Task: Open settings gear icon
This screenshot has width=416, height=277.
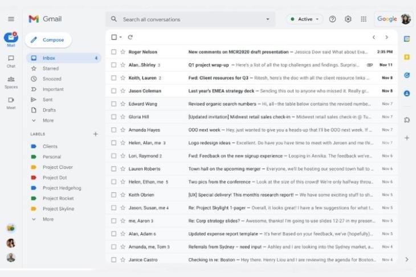Action: [348, 19]
